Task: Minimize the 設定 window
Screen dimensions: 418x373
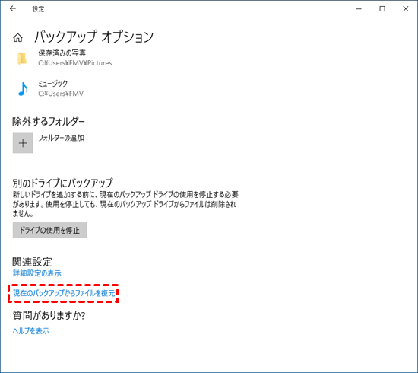Action: pyautogui.click(x=359, y=9)
